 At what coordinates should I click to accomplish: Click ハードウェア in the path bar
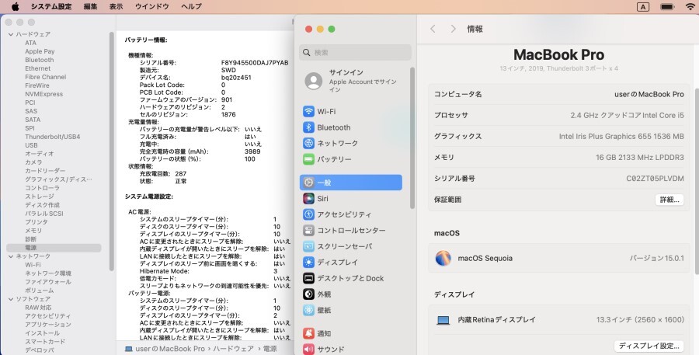(x=234, y=349)
